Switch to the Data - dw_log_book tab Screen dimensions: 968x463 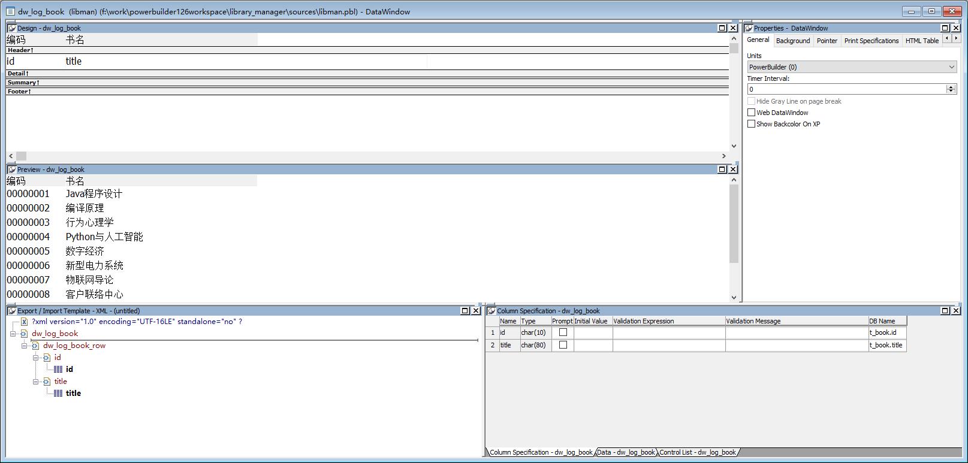(x=626, y=452)
